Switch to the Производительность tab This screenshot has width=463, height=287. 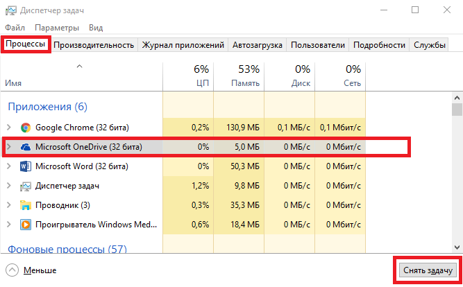[x=94, y=45]
